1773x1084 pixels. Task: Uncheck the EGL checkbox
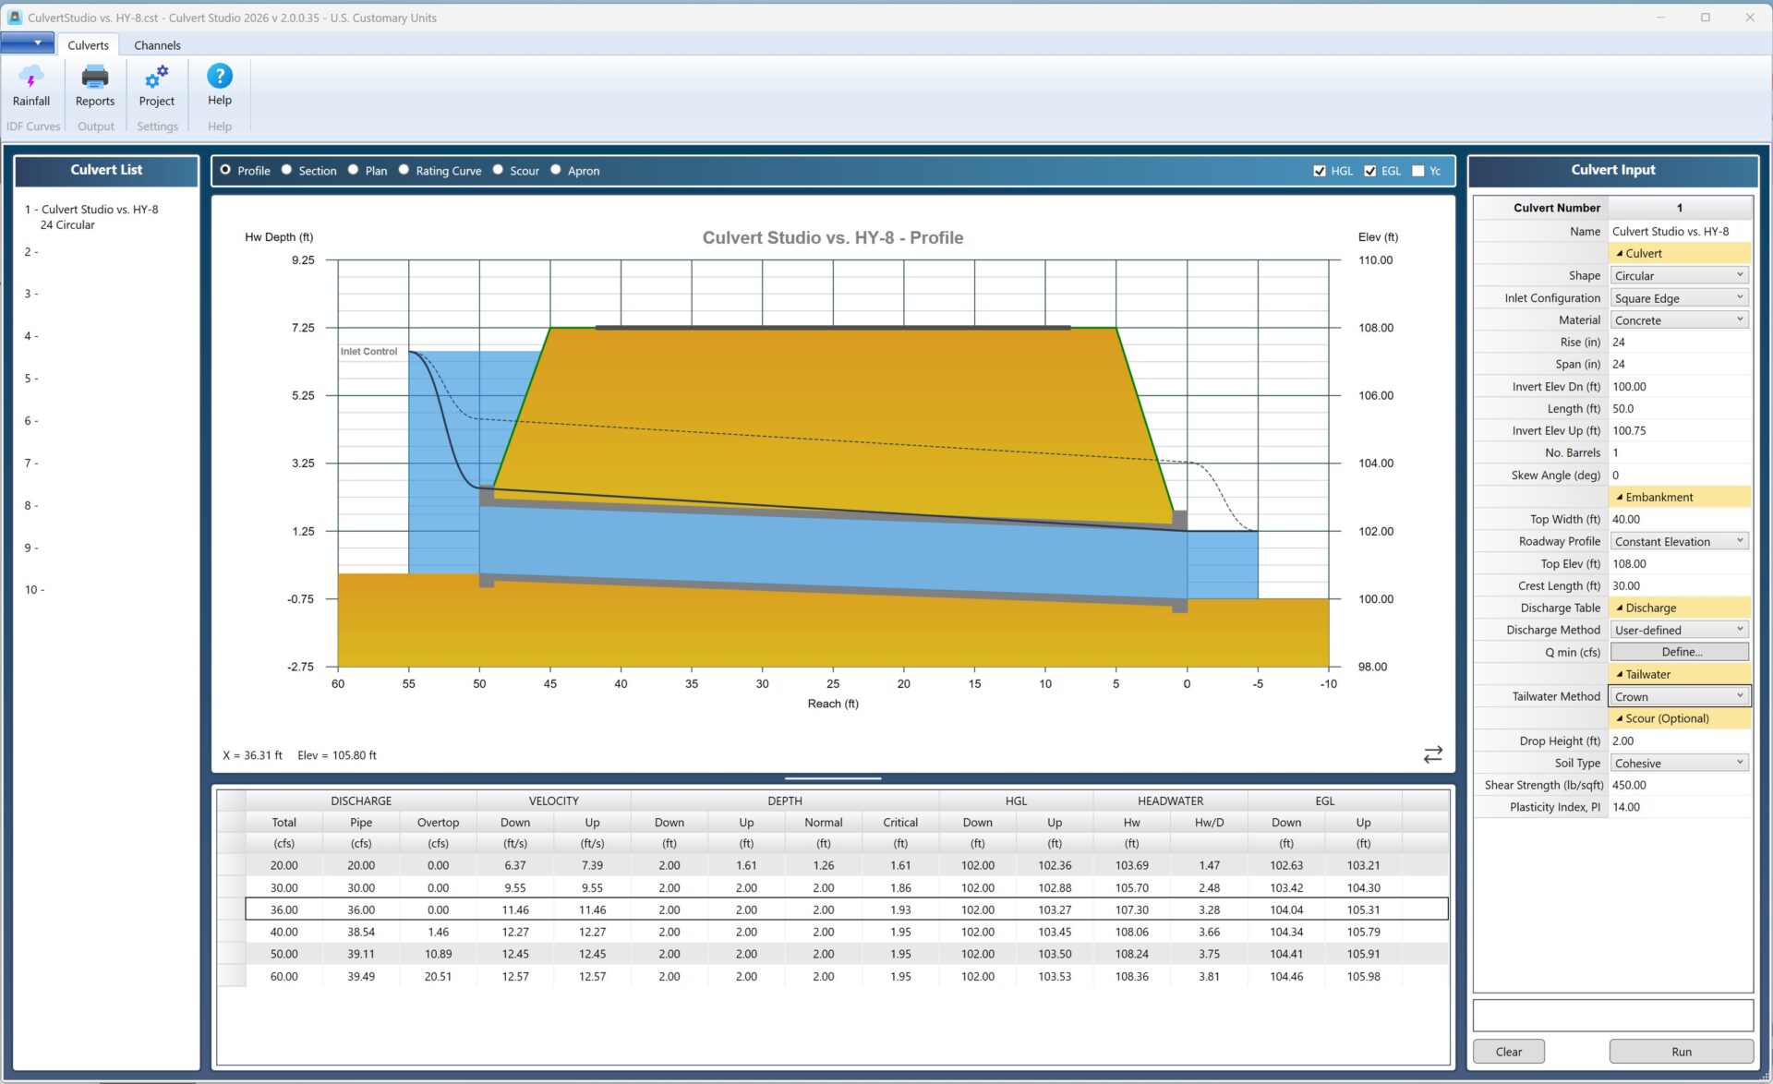[x=1370, y=171]
